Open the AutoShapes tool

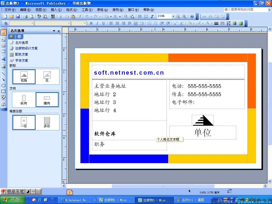coord(3,97)
